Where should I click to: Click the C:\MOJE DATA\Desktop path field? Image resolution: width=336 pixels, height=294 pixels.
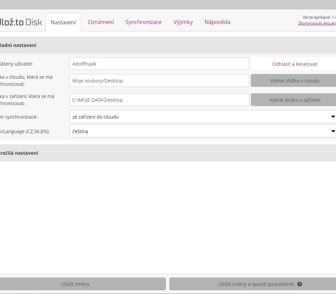click(159, 100)
